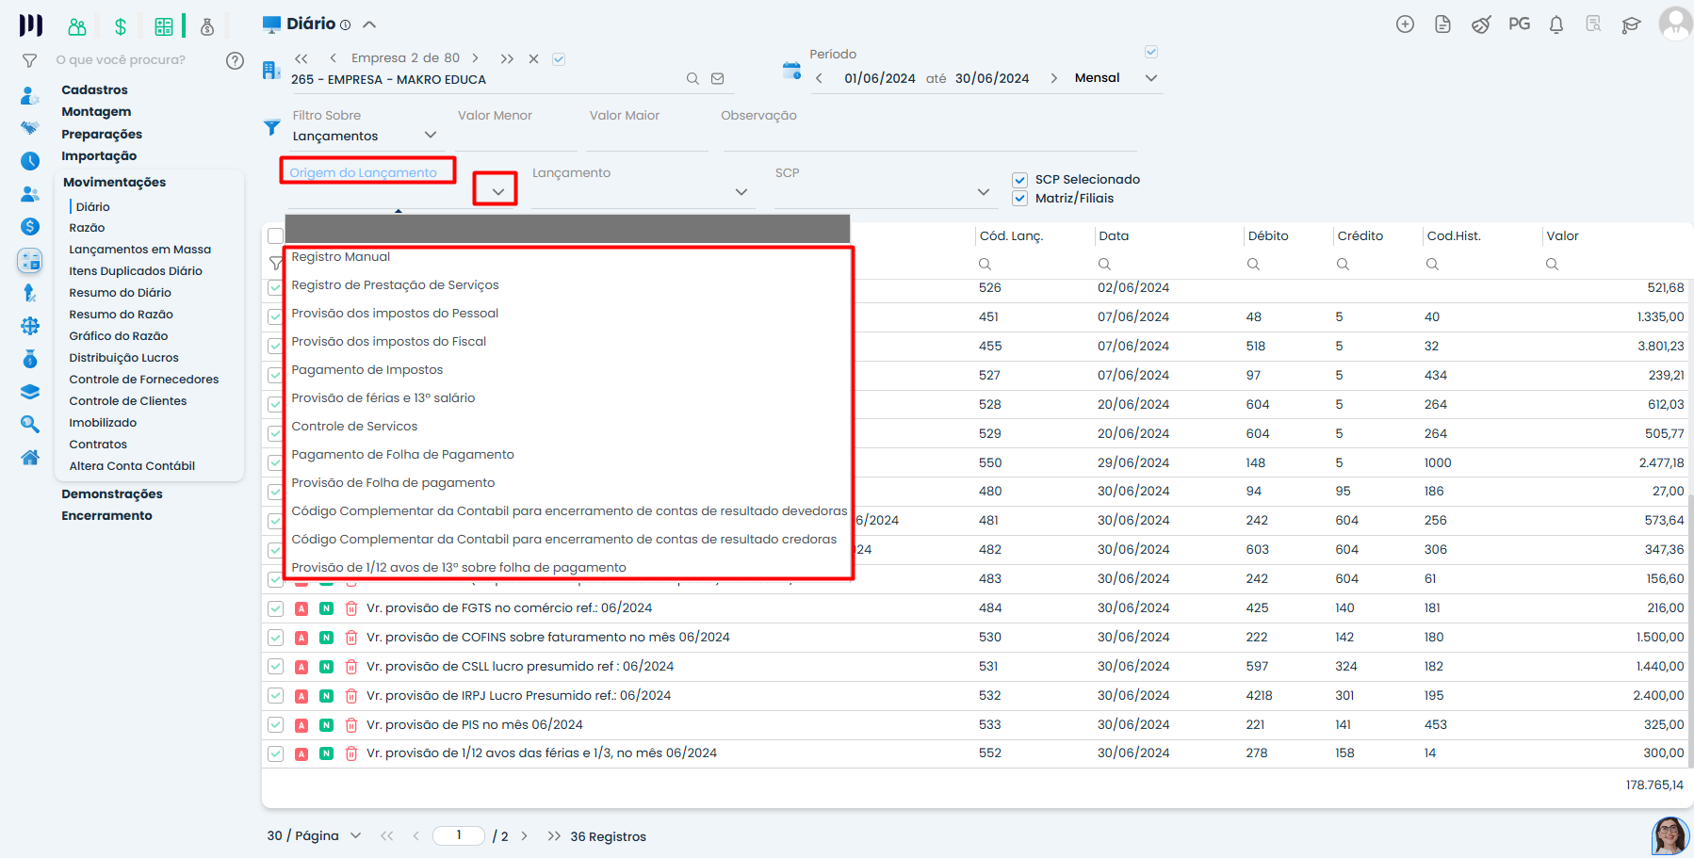
Task: Go to next page in pagination
Action: coord(525,835)
